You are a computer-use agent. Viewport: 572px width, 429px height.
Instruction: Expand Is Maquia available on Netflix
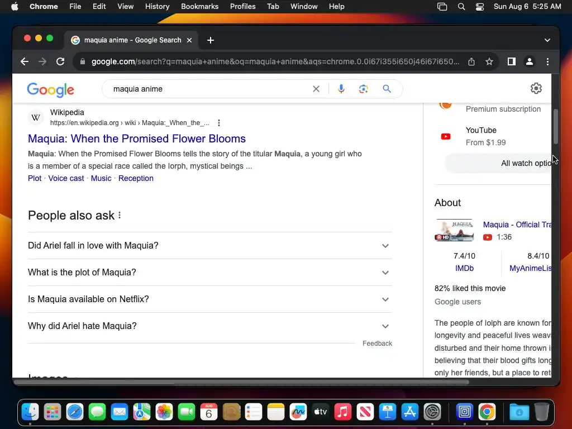[x=210, y=299]
